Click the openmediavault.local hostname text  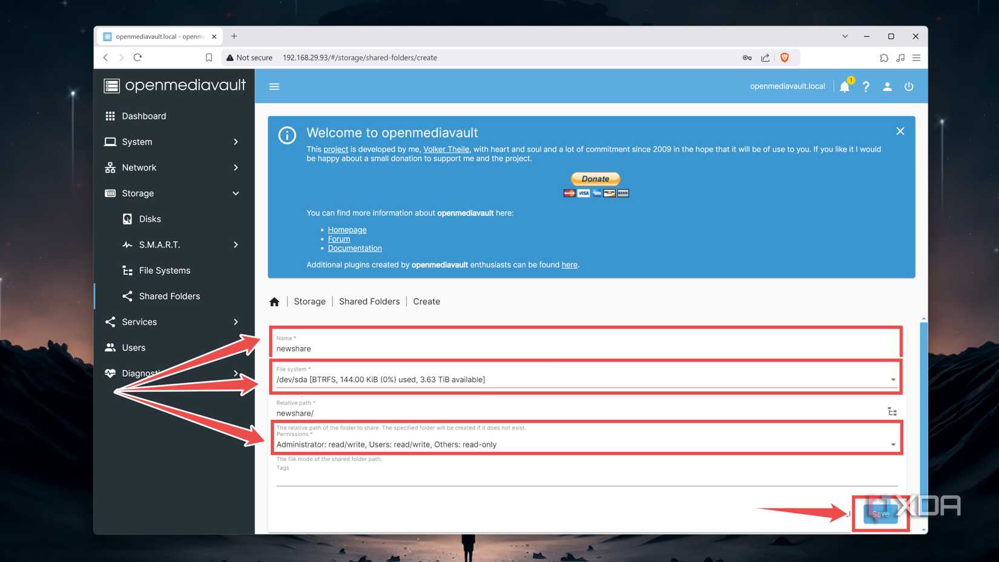pyautogui.click(x=787, y=86)
